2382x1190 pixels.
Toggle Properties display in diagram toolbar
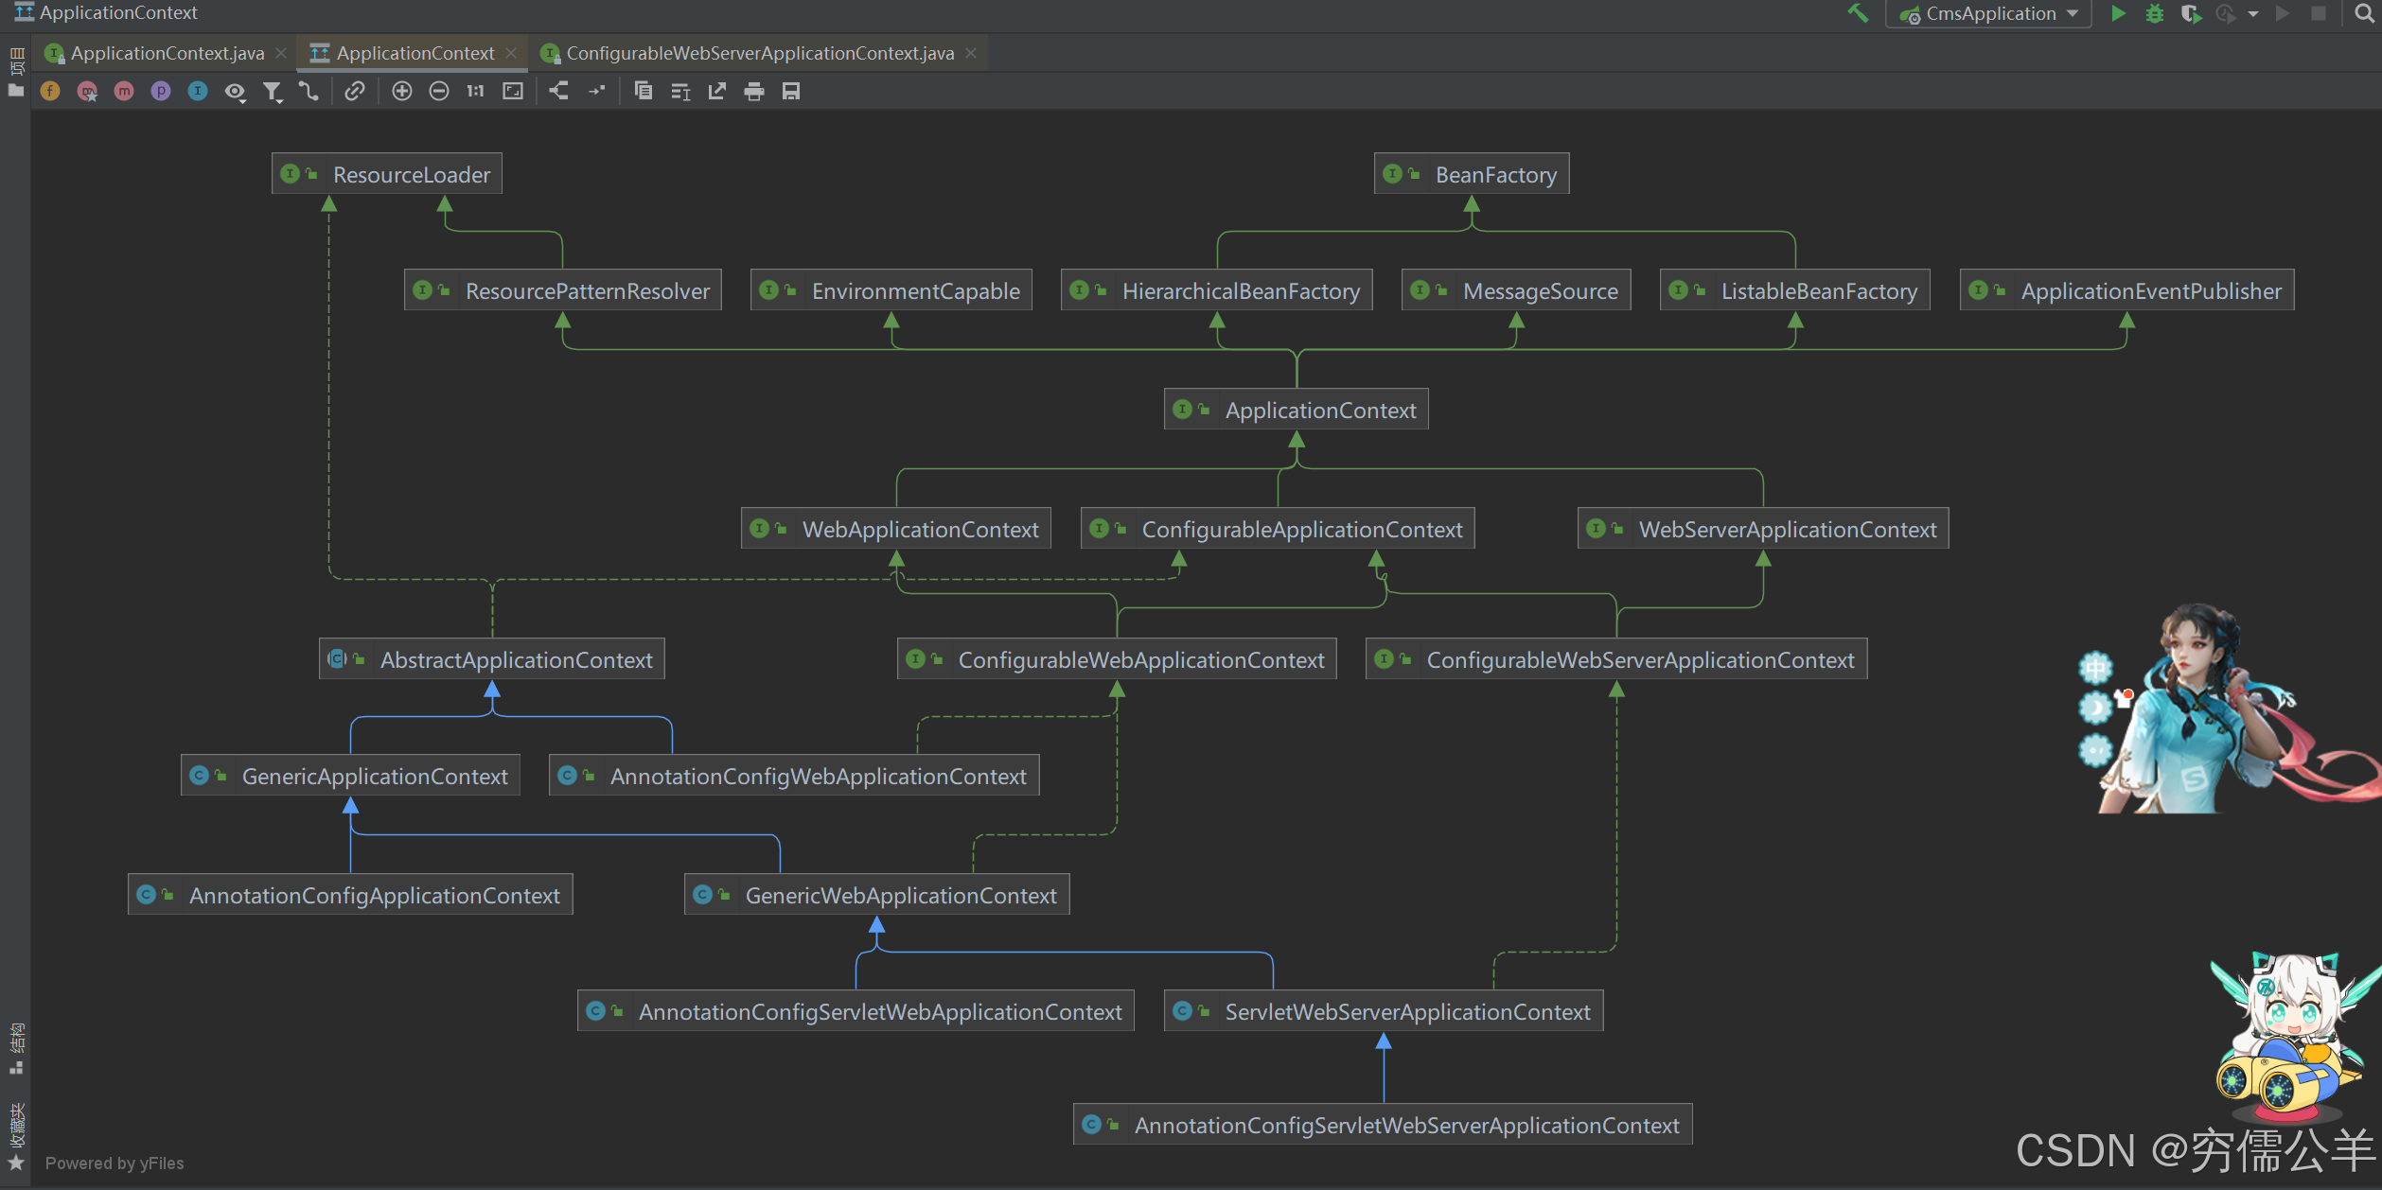coord(161,91)
